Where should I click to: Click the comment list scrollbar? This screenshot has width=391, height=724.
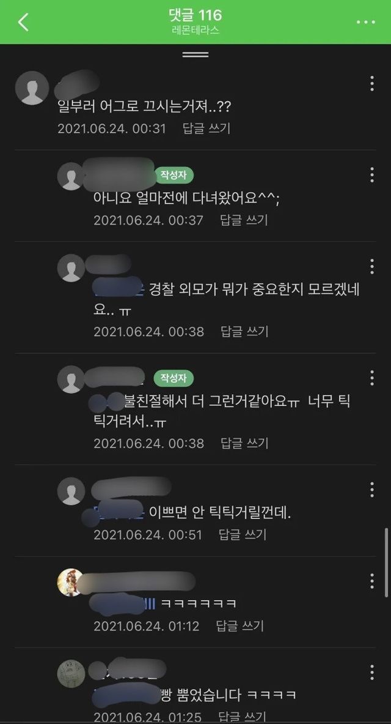pyautogui.click(x=386, y=563)
